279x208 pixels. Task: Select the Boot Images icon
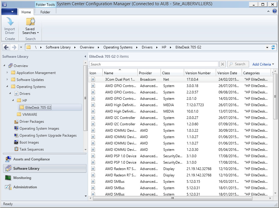[16, 142]
